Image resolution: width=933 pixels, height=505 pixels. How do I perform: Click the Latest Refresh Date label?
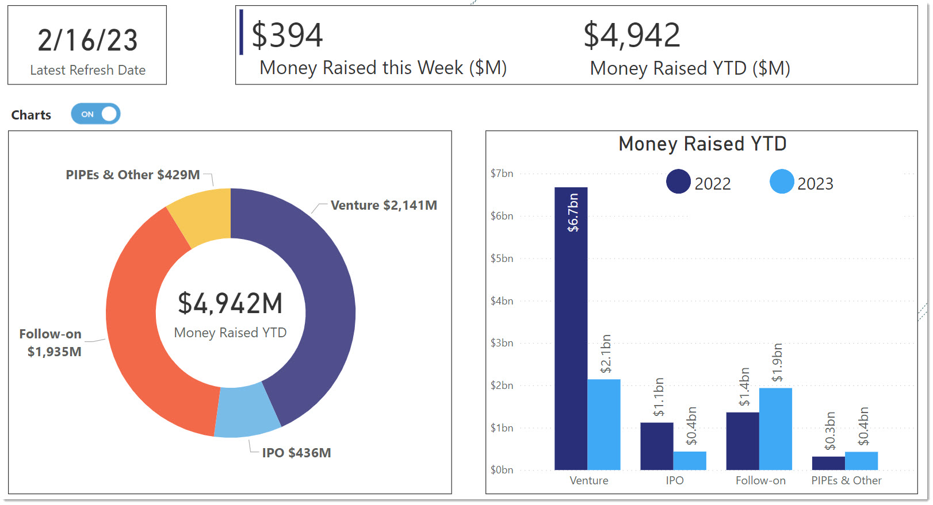click(87, 70)
